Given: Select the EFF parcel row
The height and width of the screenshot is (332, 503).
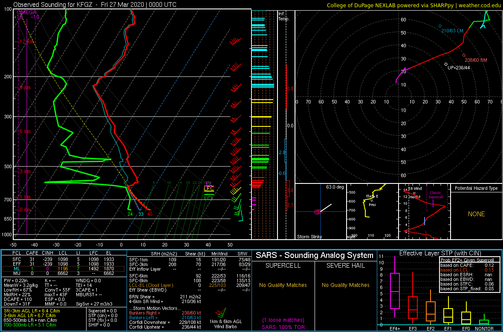Looking at the screenshot, I should pyautogui.click(x=64, y=263).
